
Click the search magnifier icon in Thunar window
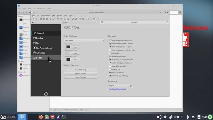coord(180,12)
